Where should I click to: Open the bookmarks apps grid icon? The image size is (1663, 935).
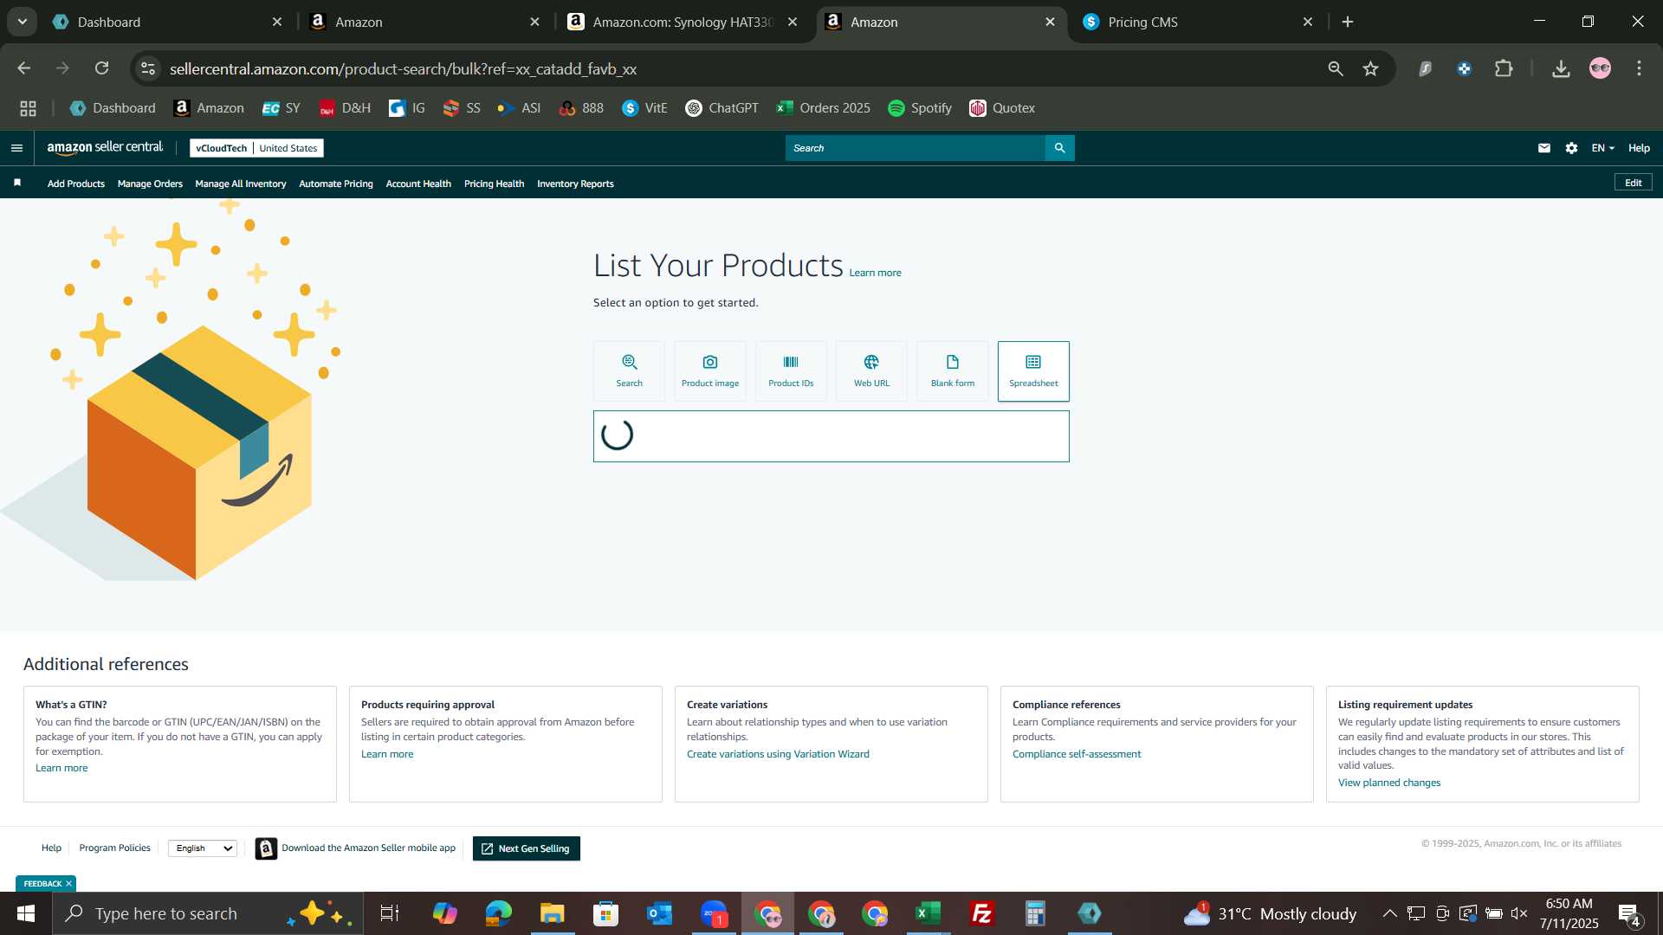tap(29, 108)
